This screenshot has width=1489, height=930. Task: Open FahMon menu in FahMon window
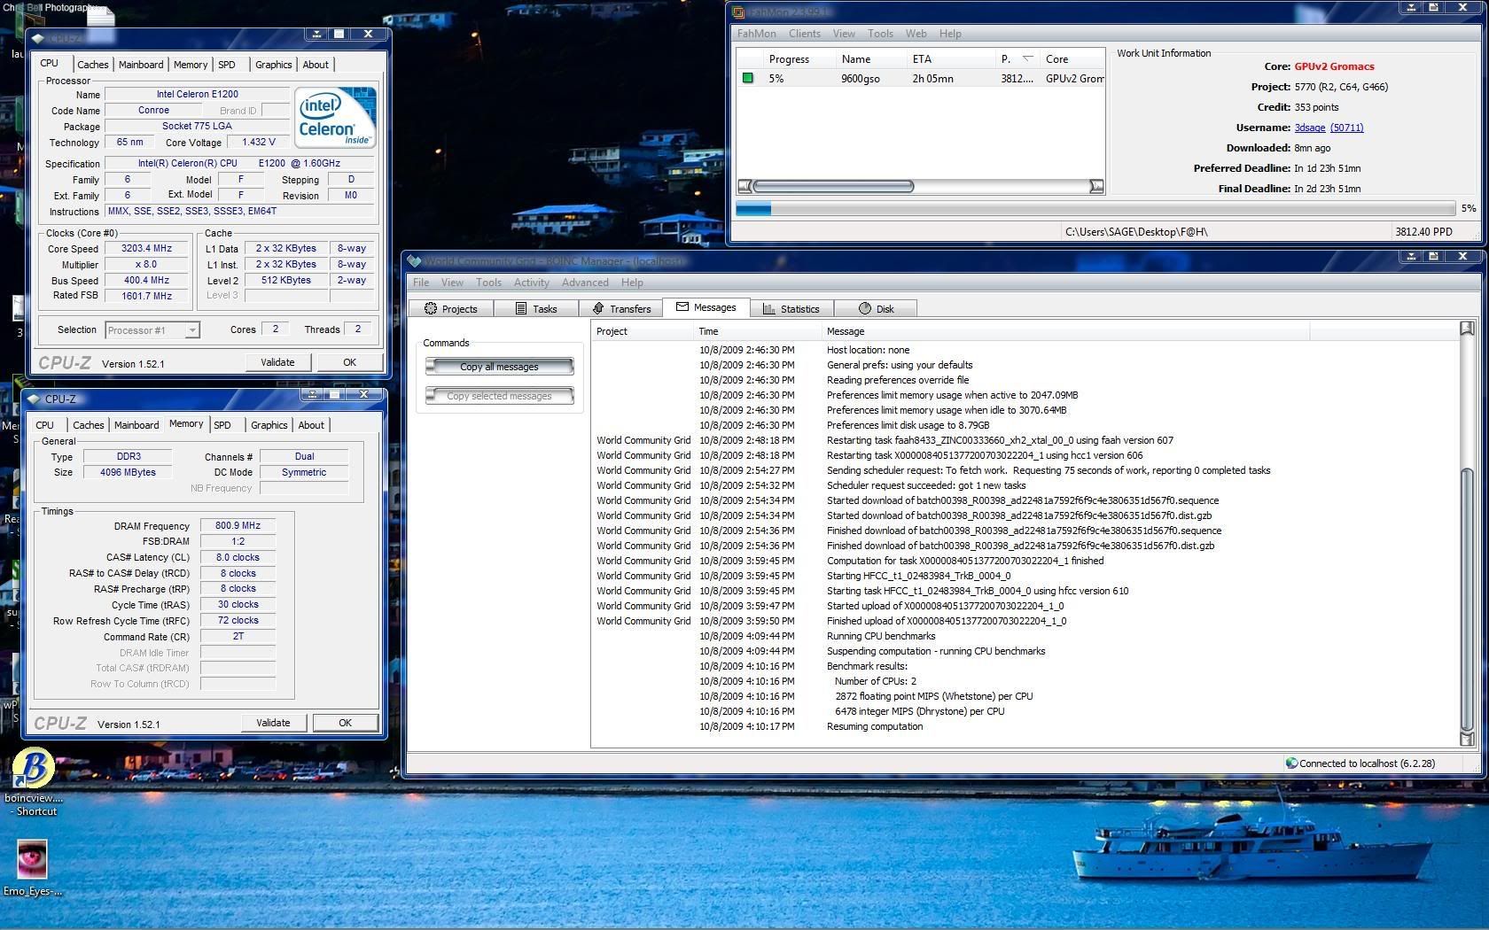coord(757,34)
